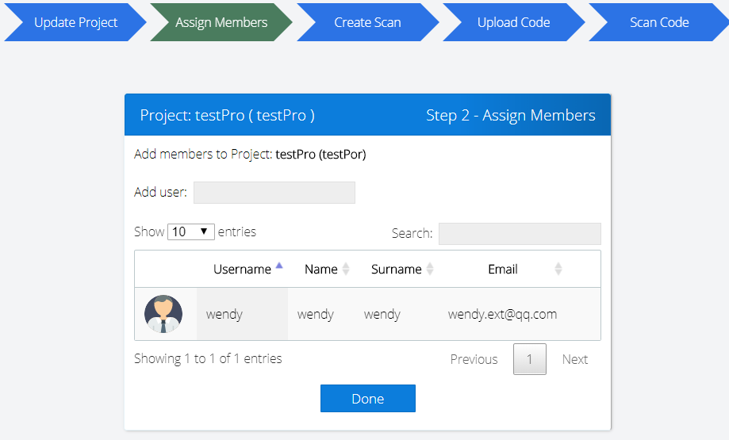Go to the Next page
The width and height of the screenshot is (729, 440).
pyautogui.click(x=575, y=359)
